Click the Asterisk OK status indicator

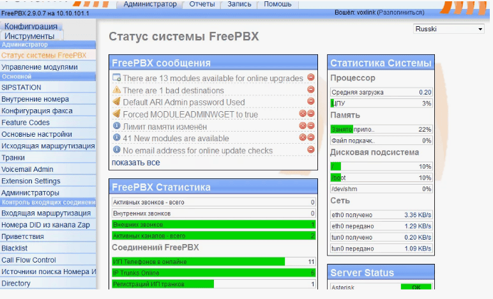(416, 287)
